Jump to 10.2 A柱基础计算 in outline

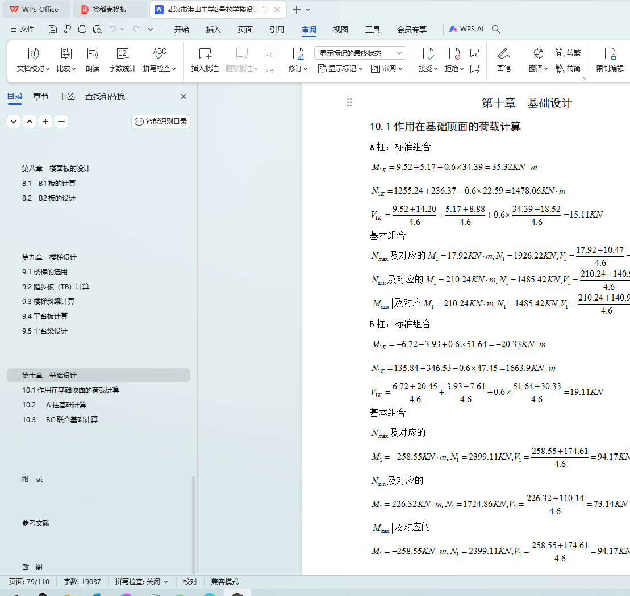tap(54, 405)
